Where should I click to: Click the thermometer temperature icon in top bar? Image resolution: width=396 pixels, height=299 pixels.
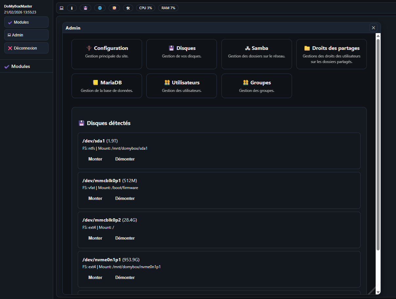tap(72, 8)
